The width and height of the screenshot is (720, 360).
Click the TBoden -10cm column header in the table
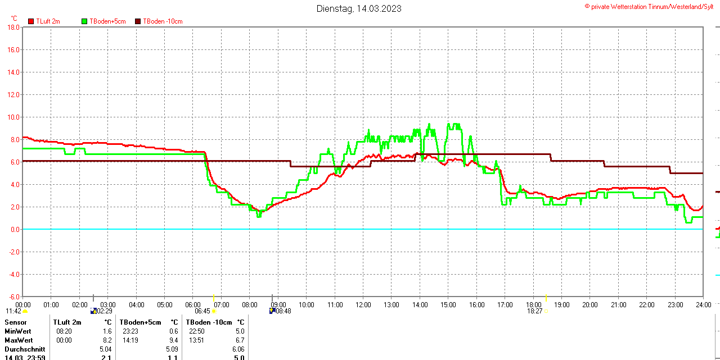point(209,322)
